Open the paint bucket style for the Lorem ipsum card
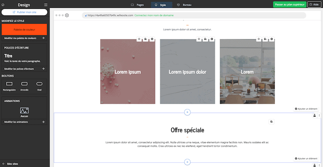Image resolution: width=323 pixels, height=167 pixels. [x=146, y=39]
